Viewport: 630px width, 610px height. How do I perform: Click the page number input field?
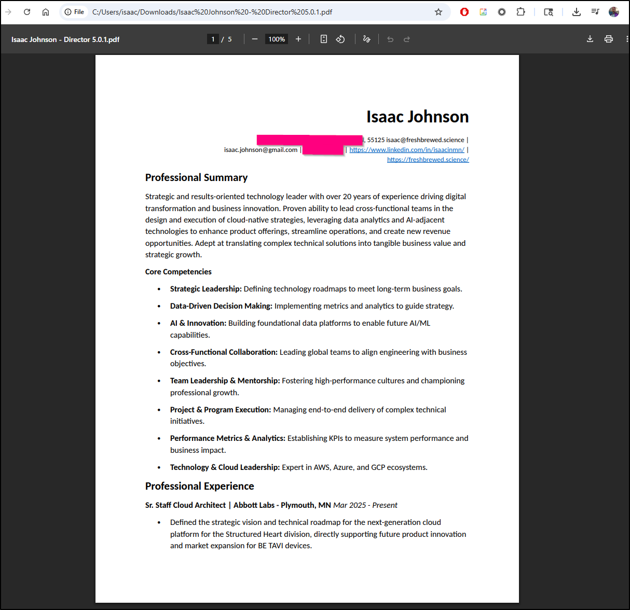point(213,39)
